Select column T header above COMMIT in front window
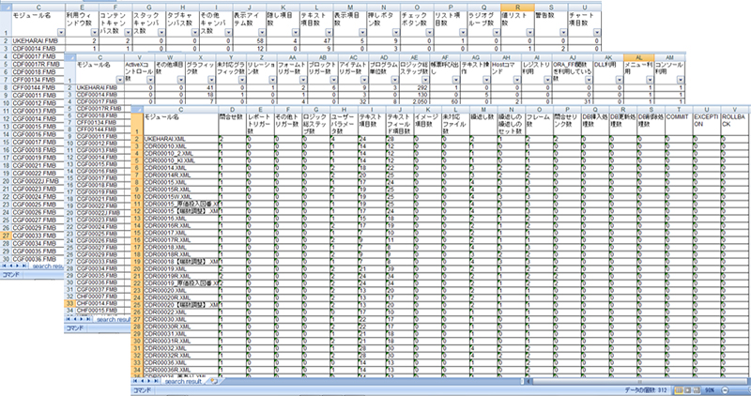Image resolution: width=751 pixels, height=396 pixels. [x=679, y=110]
